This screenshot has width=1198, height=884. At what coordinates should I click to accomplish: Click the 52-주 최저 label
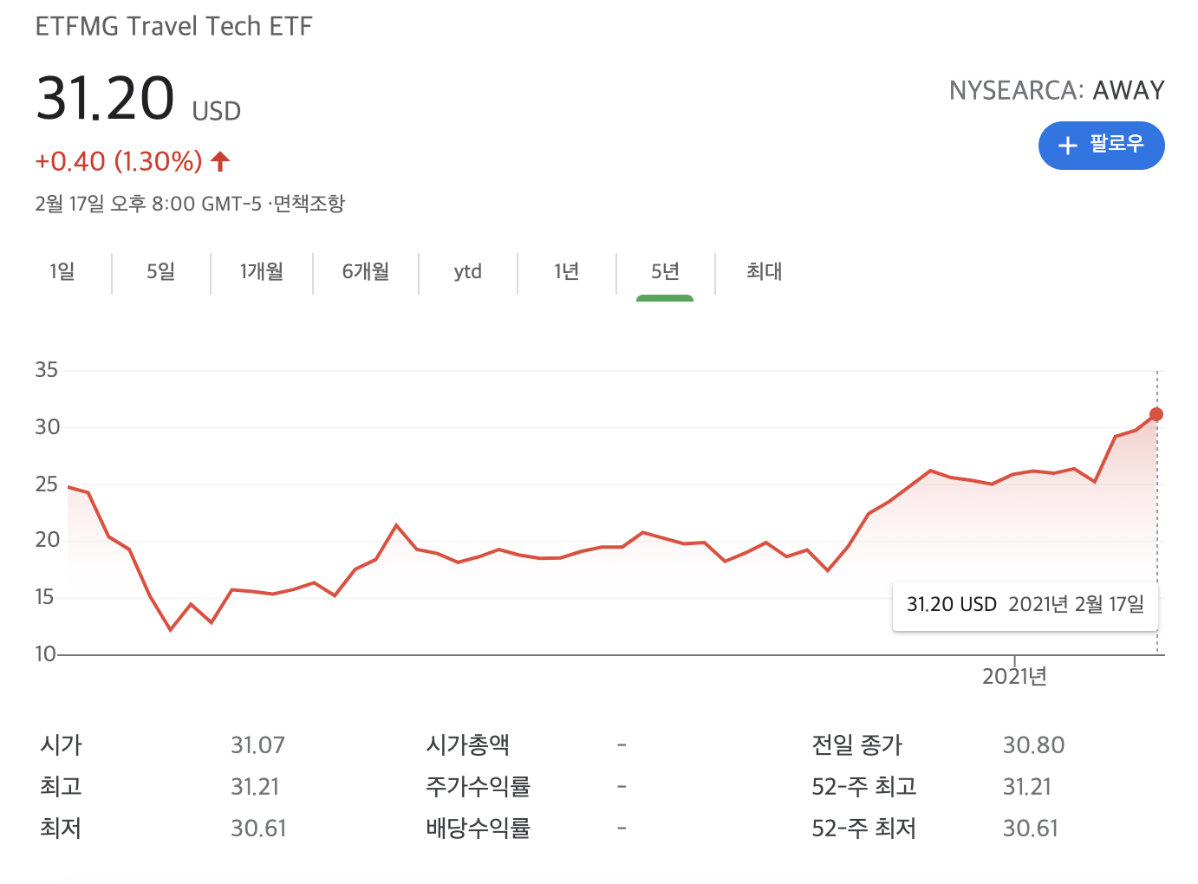[863, 829]
